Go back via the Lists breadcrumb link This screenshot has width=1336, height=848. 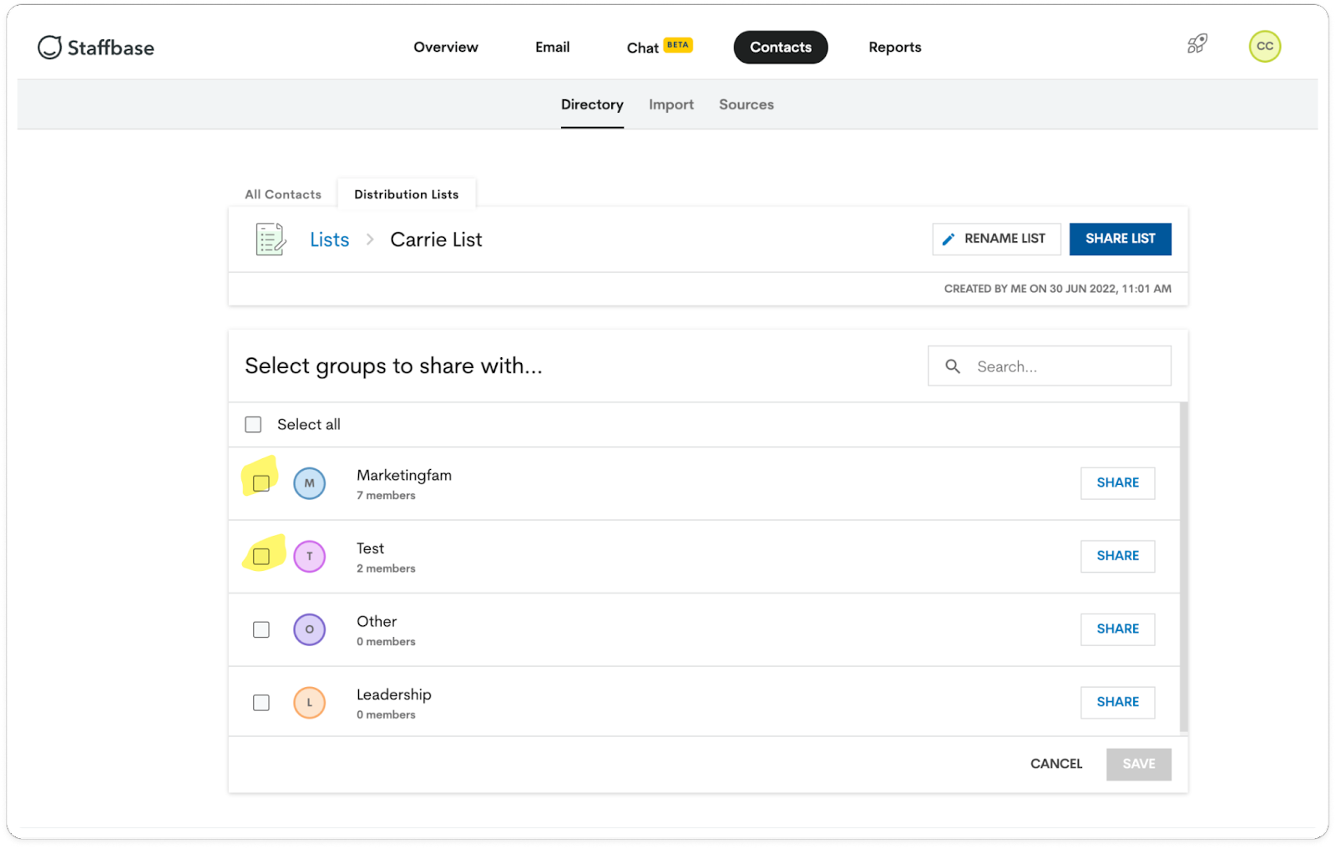coord(330,240)
